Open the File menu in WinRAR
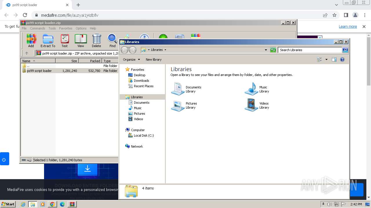This screenshot has width=371, height=208. [24, 28]
